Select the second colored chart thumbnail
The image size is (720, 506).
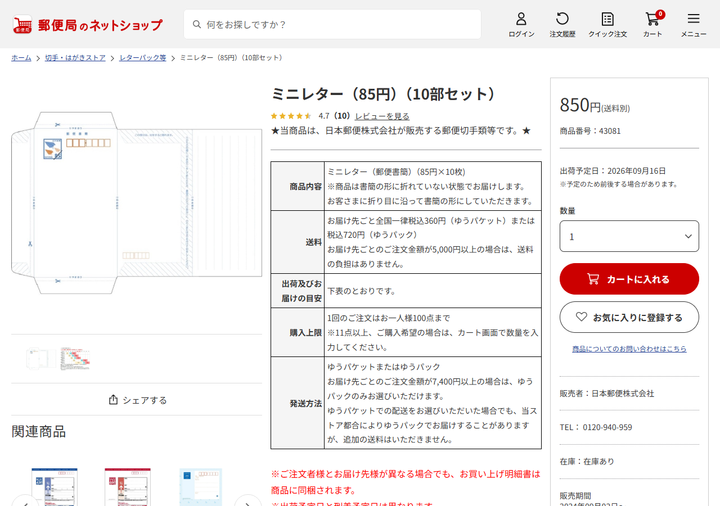(75, 359)
